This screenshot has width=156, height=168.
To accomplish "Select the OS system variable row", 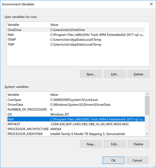I will point(76,114).
